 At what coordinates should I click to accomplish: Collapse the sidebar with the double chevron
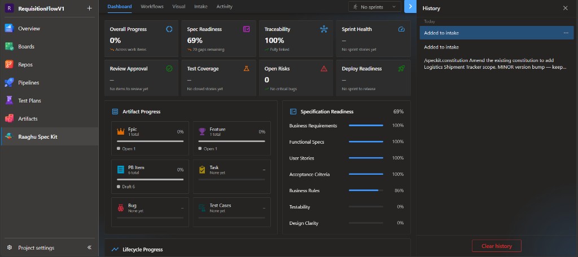pos(89,247)
